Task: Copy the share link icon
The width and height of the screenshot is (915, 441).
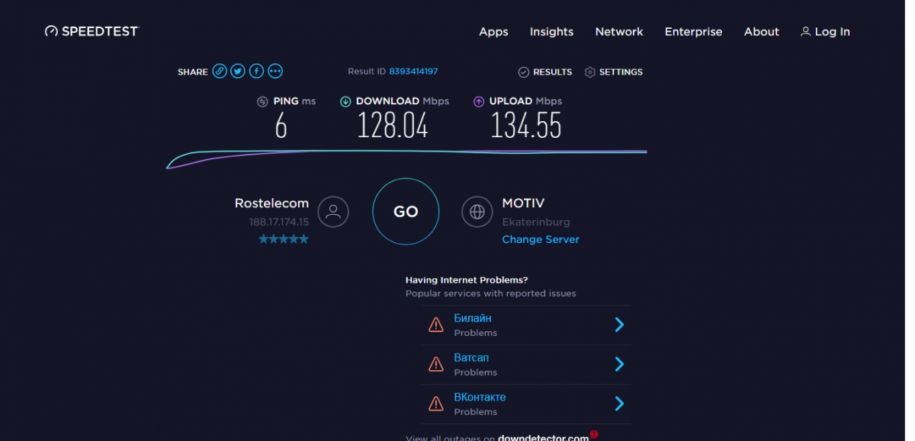Action: tap(220, 71)
